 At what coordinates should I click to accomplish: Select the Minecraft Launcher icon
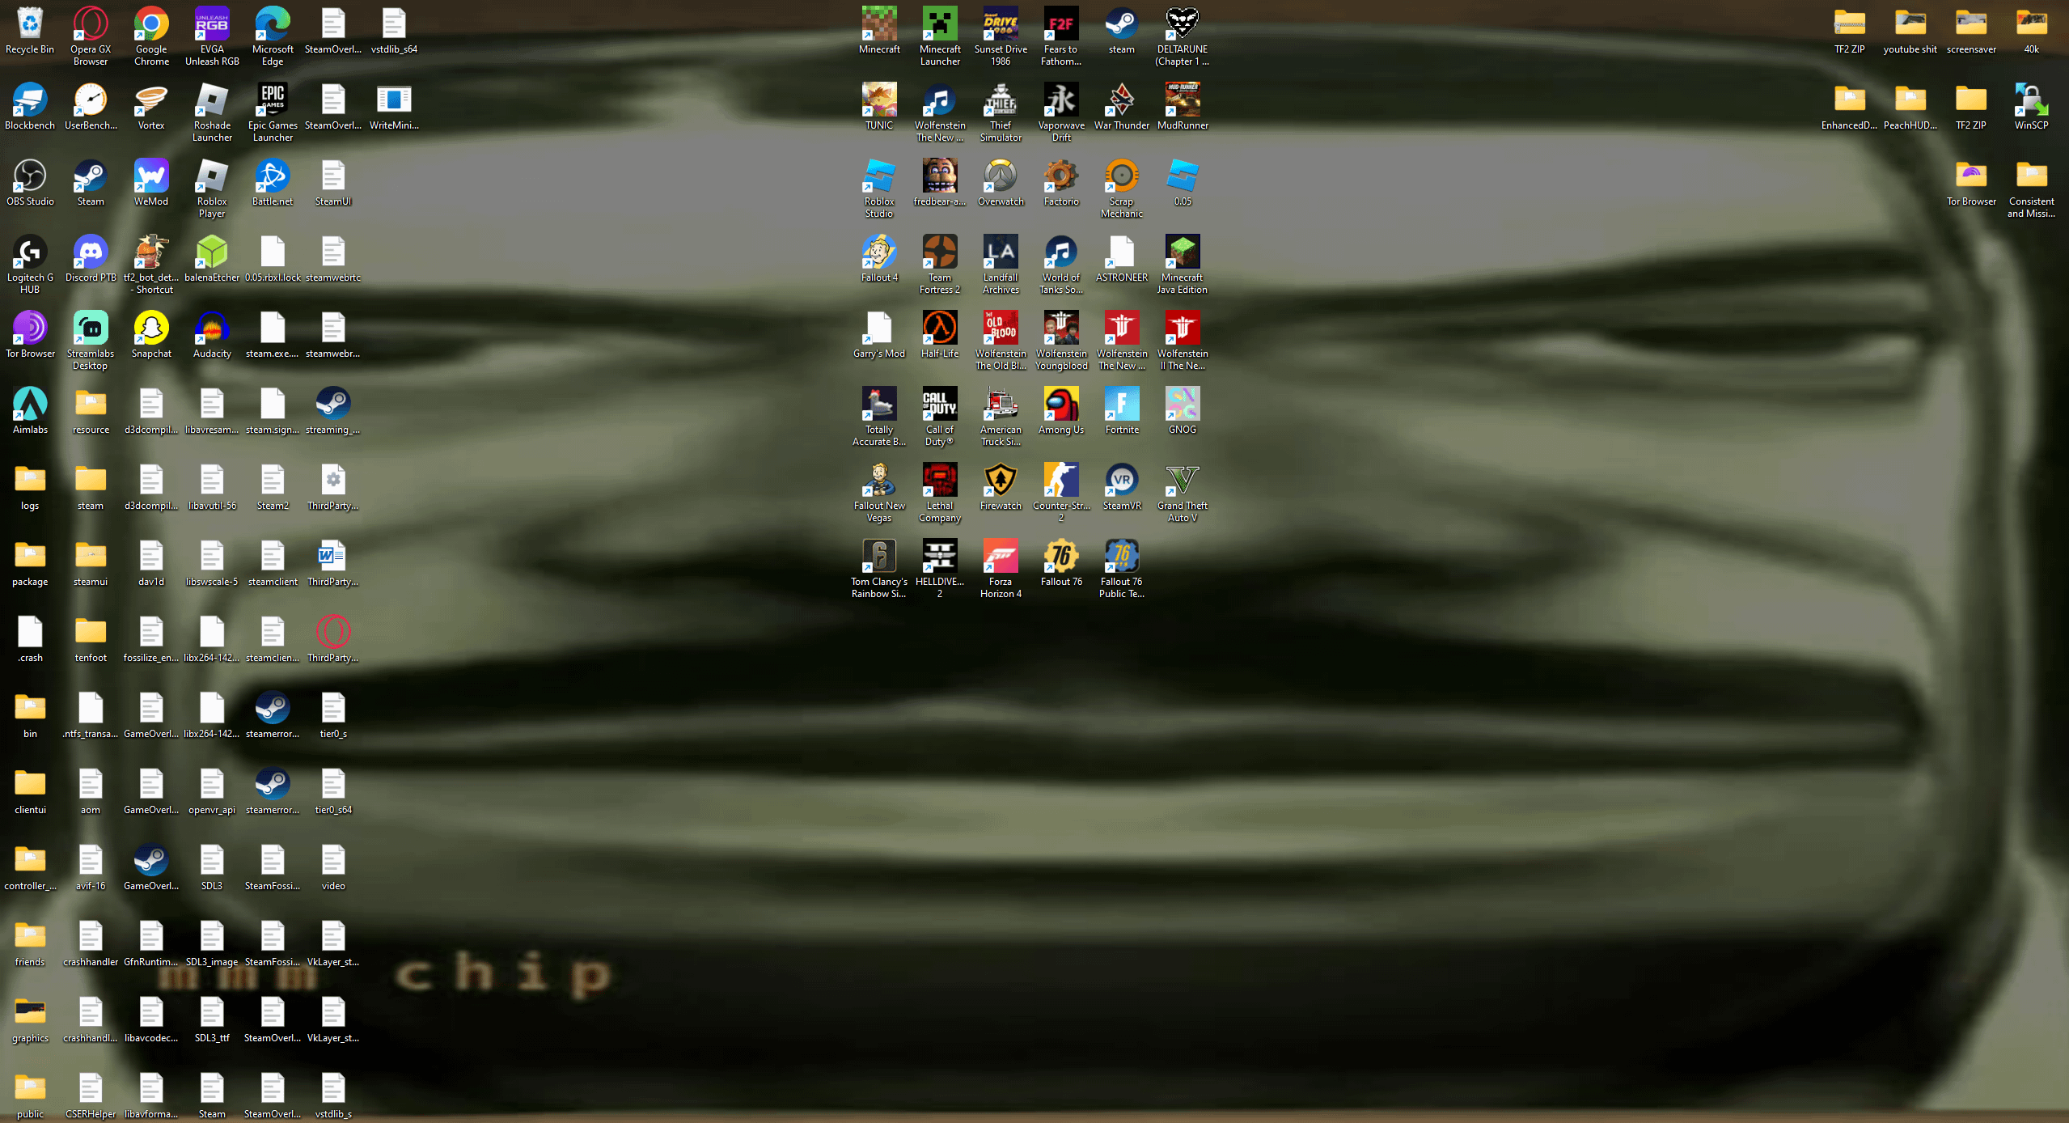940,24
